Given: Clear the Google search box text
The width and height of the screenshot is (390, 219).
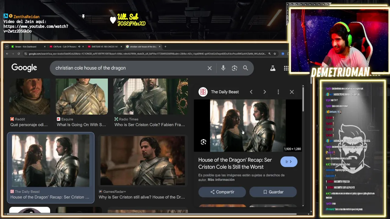Looking at the screenshot, I should click(210, 68).
